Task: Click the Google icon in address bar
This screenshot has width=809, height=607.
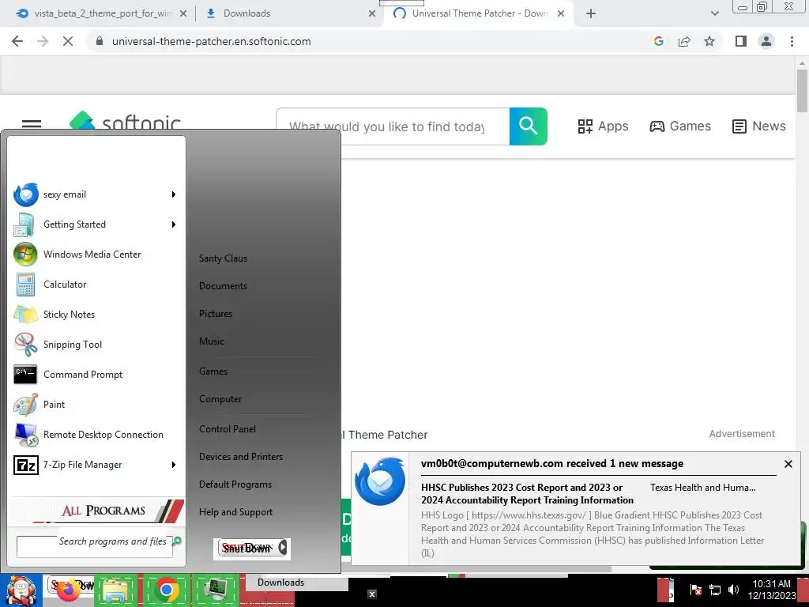Action: tap(659, 41)
